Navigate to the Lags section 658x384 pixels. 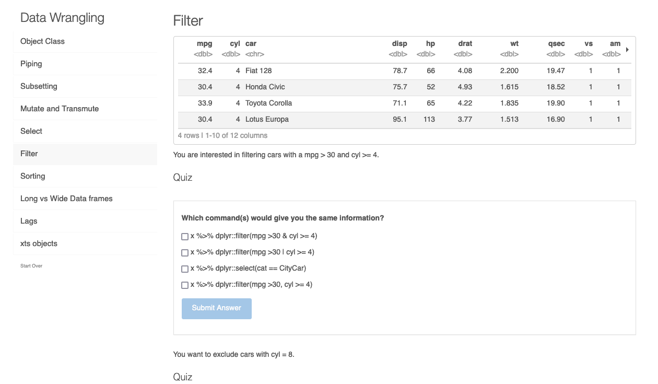pos(28,221)
